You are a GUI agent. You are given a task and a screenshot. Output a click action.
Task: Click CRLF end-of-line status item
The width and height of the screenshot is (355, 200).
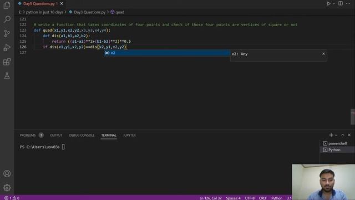262,198
